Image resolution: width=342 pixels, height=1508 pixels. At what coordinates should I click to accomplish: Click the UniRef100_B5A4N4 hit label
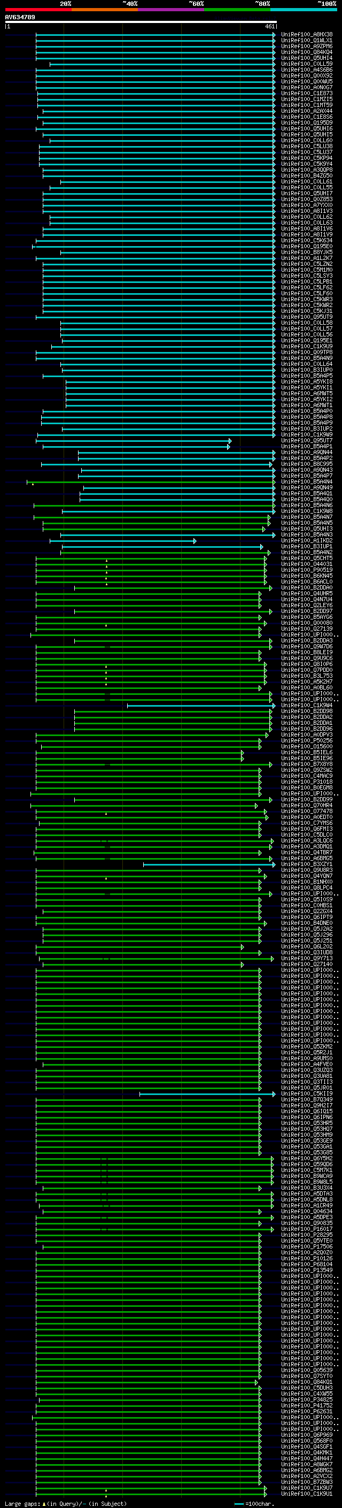click(307, 482)
